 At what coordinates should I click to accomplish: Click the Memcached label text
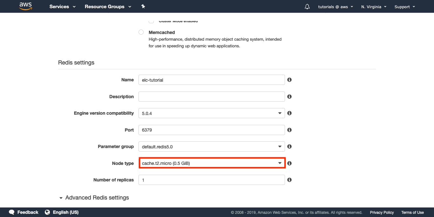(162, 32)
